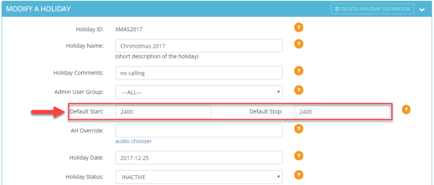Select the Default Start time field
This screenshot has width=434, height=185.
(163, 111)
